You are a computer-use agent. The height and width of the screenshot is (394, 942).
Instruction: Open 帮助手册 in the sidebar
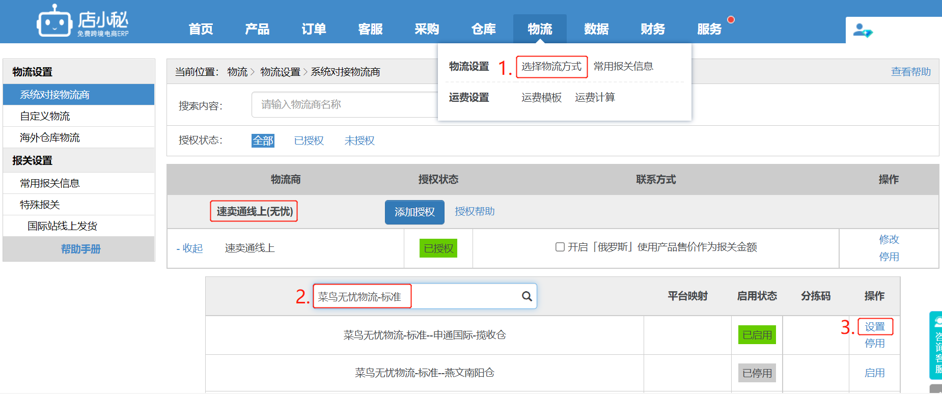[80, 249]
